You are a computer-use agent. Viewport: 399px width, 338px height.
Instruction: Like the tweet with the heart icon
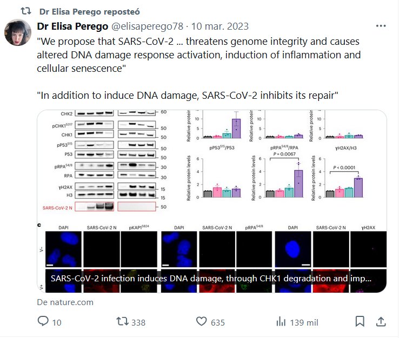(201, 322)
